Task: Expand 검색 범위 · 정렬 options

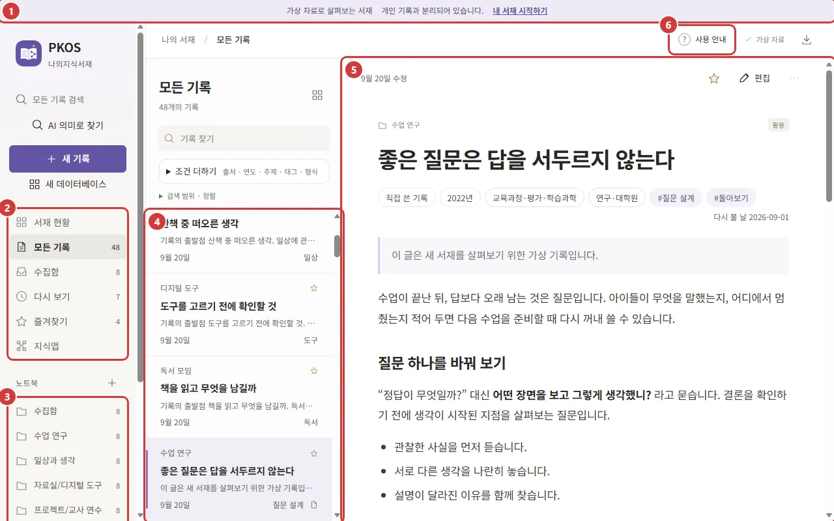Action: click(187, 195)
